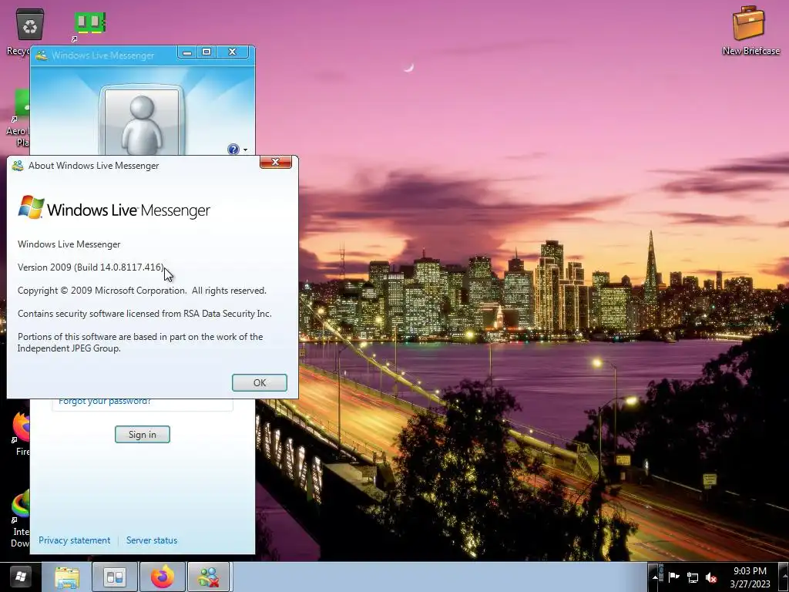Show hidden system tray icons
This screenshot has height=592, width=789.
pos(655,578)
